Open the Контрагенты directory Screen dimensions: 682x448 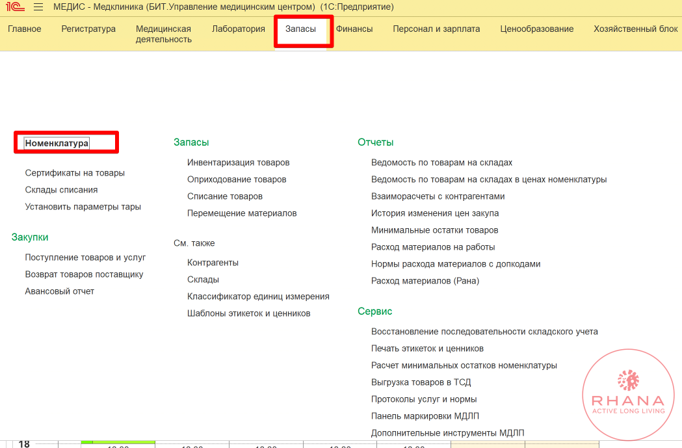pos(213,263)
